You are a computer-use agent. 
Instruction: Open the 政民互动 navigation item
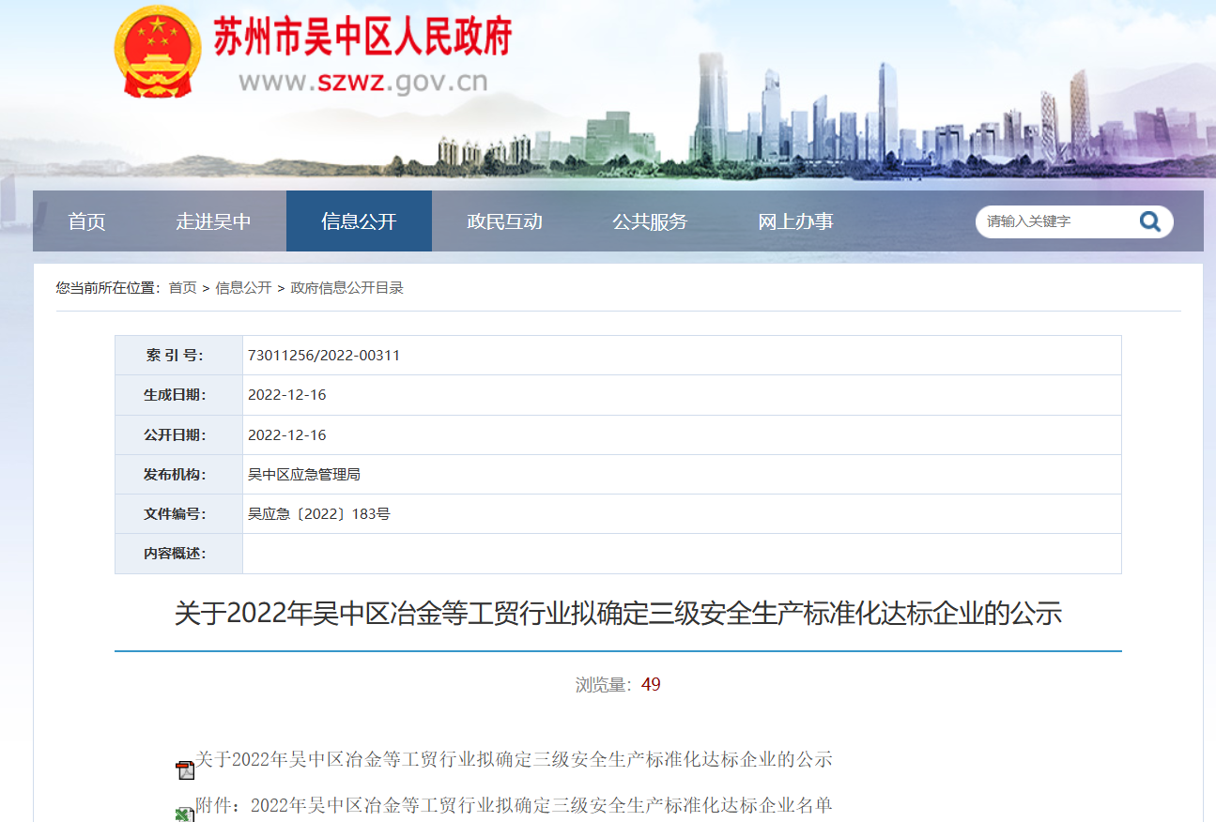[x=504, y=221]
